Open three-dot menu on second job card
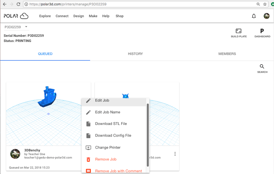Screen dimensions: 274x174 pyautogui.click(x=175, y=154)
